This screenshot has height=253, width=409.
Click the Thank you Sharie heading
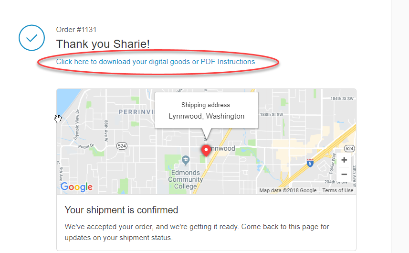103,44
